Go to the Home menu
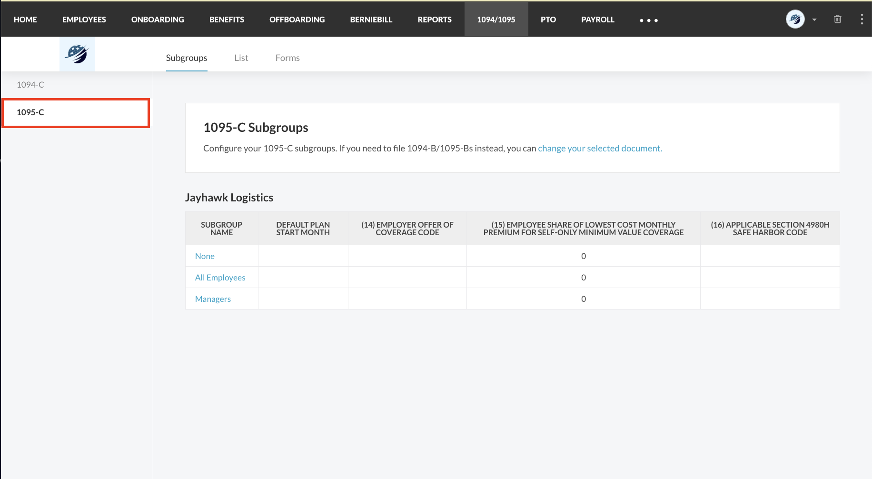 point(25,20)
